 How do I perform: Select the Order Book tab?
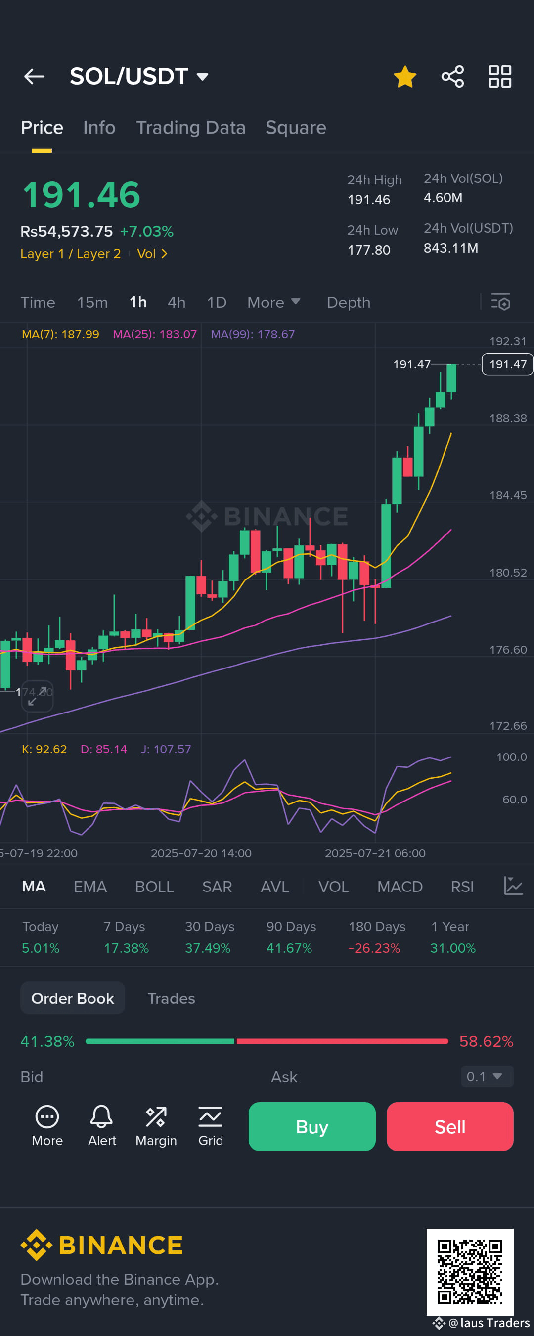tap(73, 998)
